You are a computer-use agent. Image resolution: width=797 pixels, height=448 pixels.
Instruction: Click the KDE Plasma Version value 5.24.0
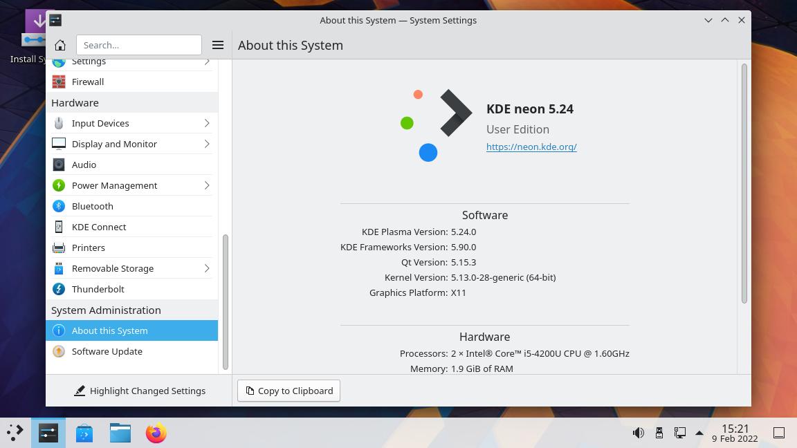[464, 232]
